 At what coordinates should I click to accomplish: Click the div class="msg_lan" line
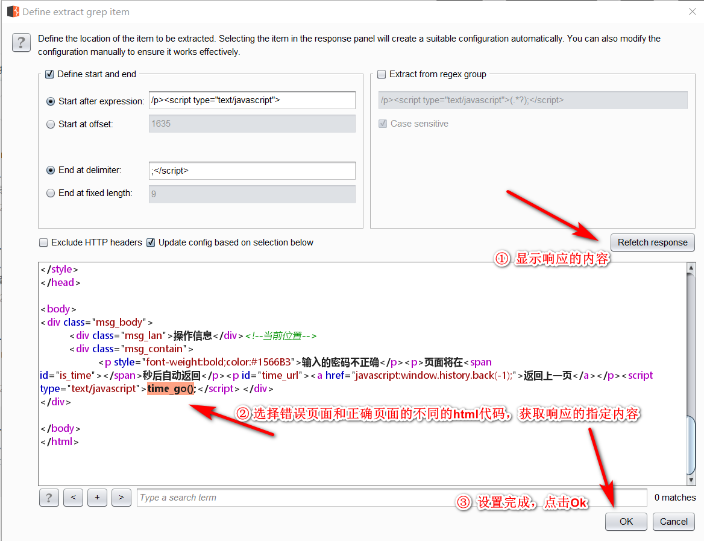[x=193, y=336]
